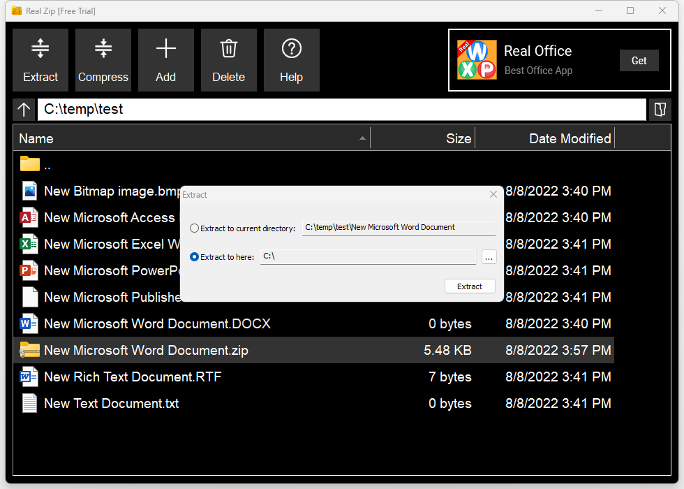Select New Microsoft PowerPoint file name
The image size is (684, 489).
tap(112, 271)
